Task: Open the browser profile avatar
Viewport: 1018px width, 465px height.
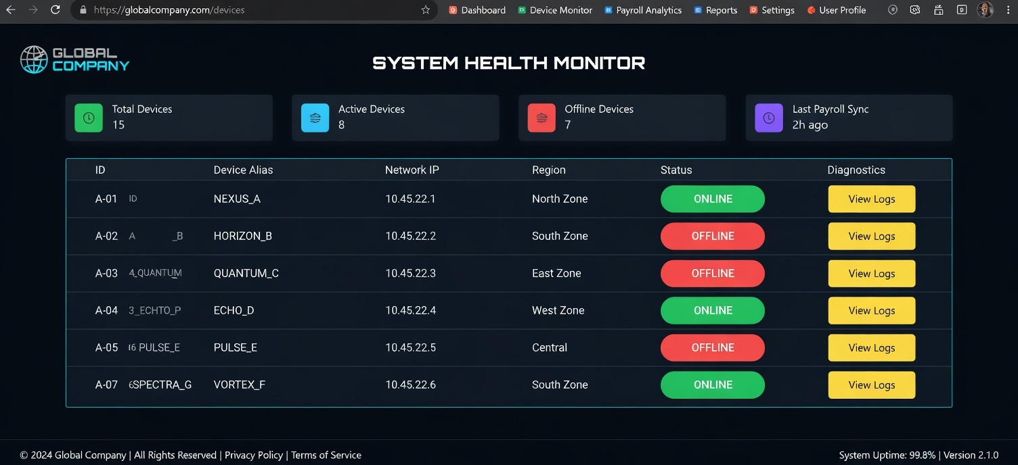Action: (985, 10)
